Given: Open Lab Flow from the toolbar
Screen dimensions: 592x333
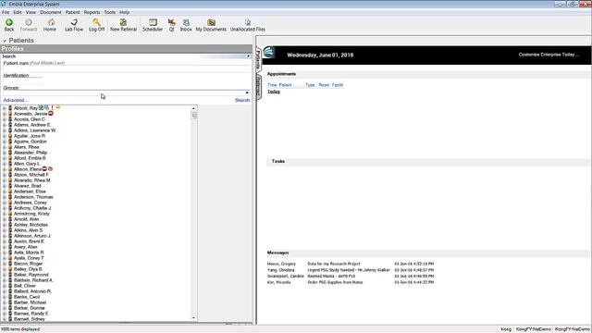Looking at the screenshot, I should (x=74, y=22).
